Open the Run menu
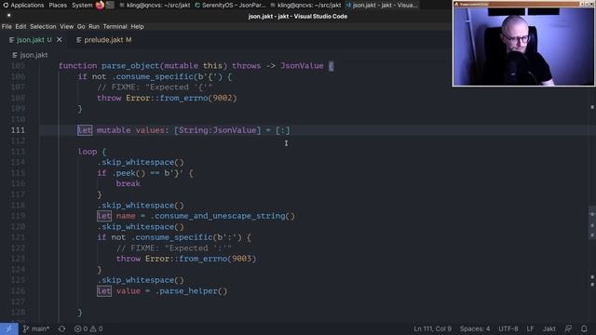596x335 pixels. pos(94,27)
